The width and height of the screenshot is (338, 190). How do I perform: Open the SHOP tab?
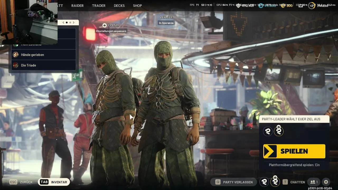pos(137,6)
